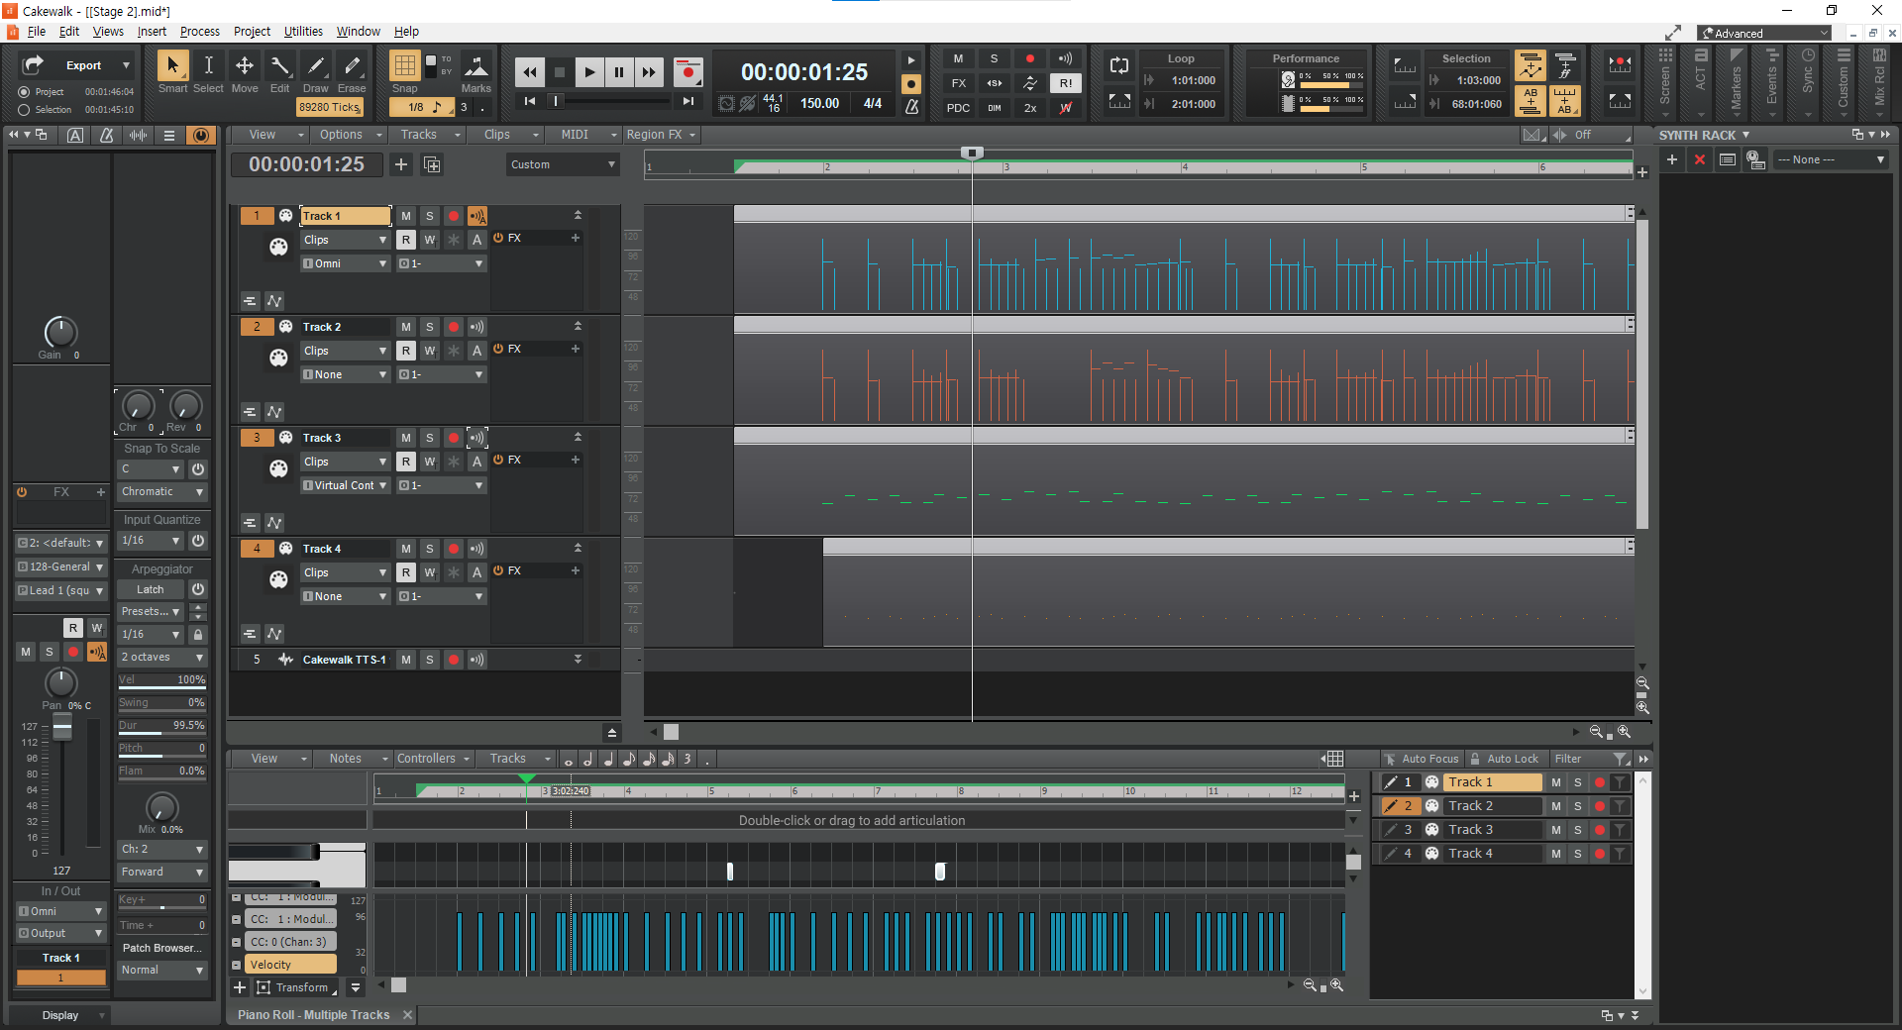Close the Piano Roll tab

click(407, 1015)
